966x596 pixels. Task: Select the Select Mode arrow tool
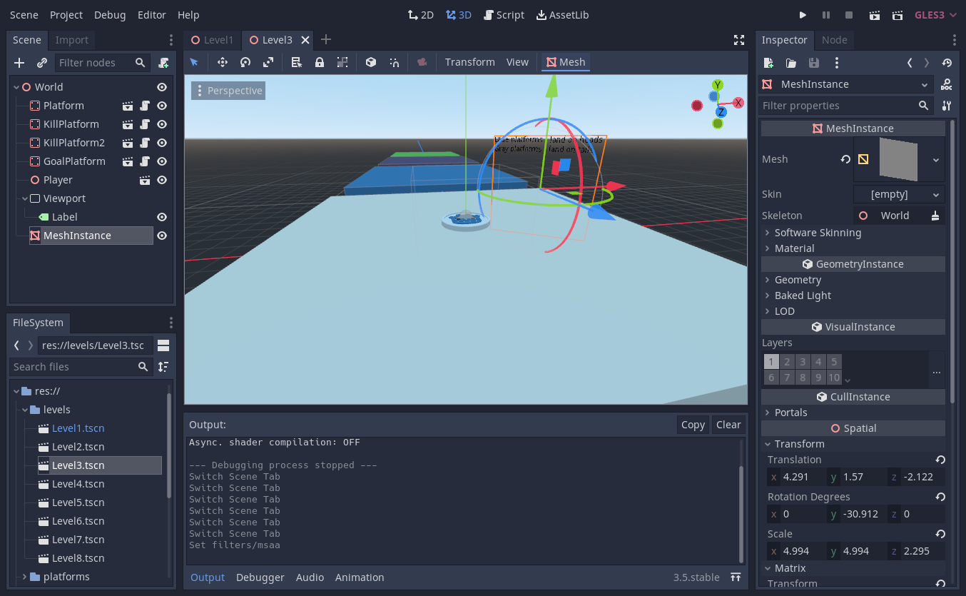pyautogui.click(x=194, y=62)
